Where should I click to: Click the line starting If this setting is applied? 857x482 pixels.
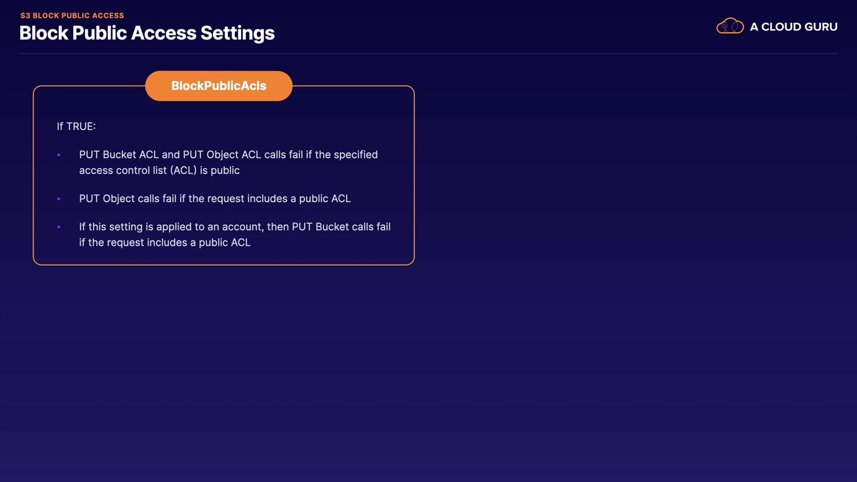[x=234, y=227]
